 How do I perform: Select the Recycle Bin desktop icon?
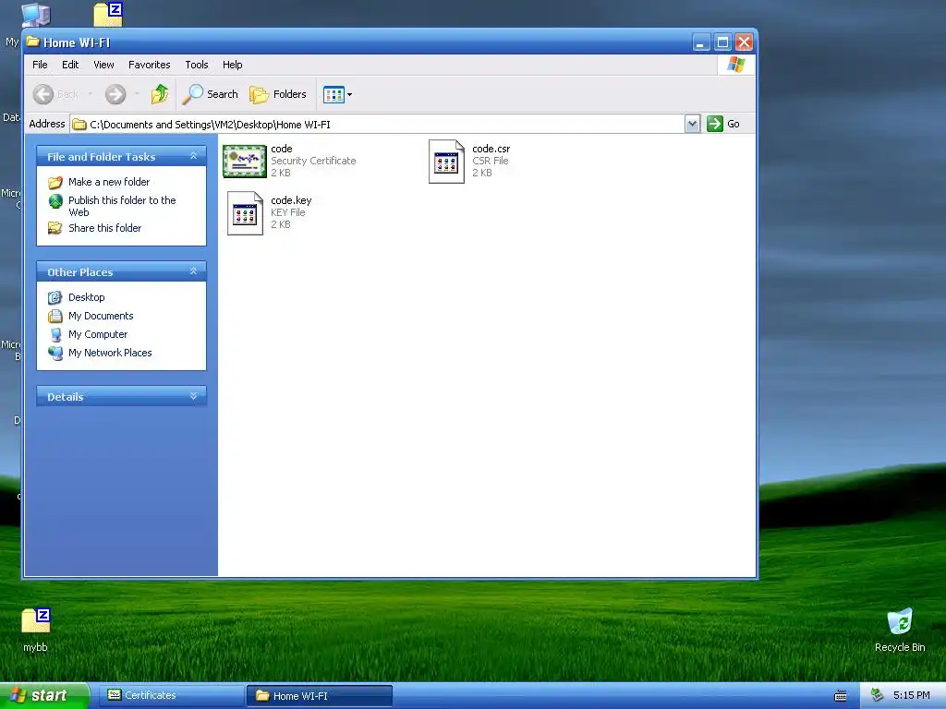point(900,630)
